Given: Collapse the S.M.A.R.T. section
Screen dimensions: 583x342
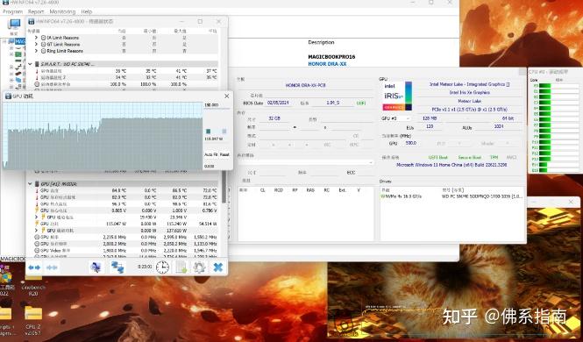Looking at the screenshot, I should click(x=30, y=64).
